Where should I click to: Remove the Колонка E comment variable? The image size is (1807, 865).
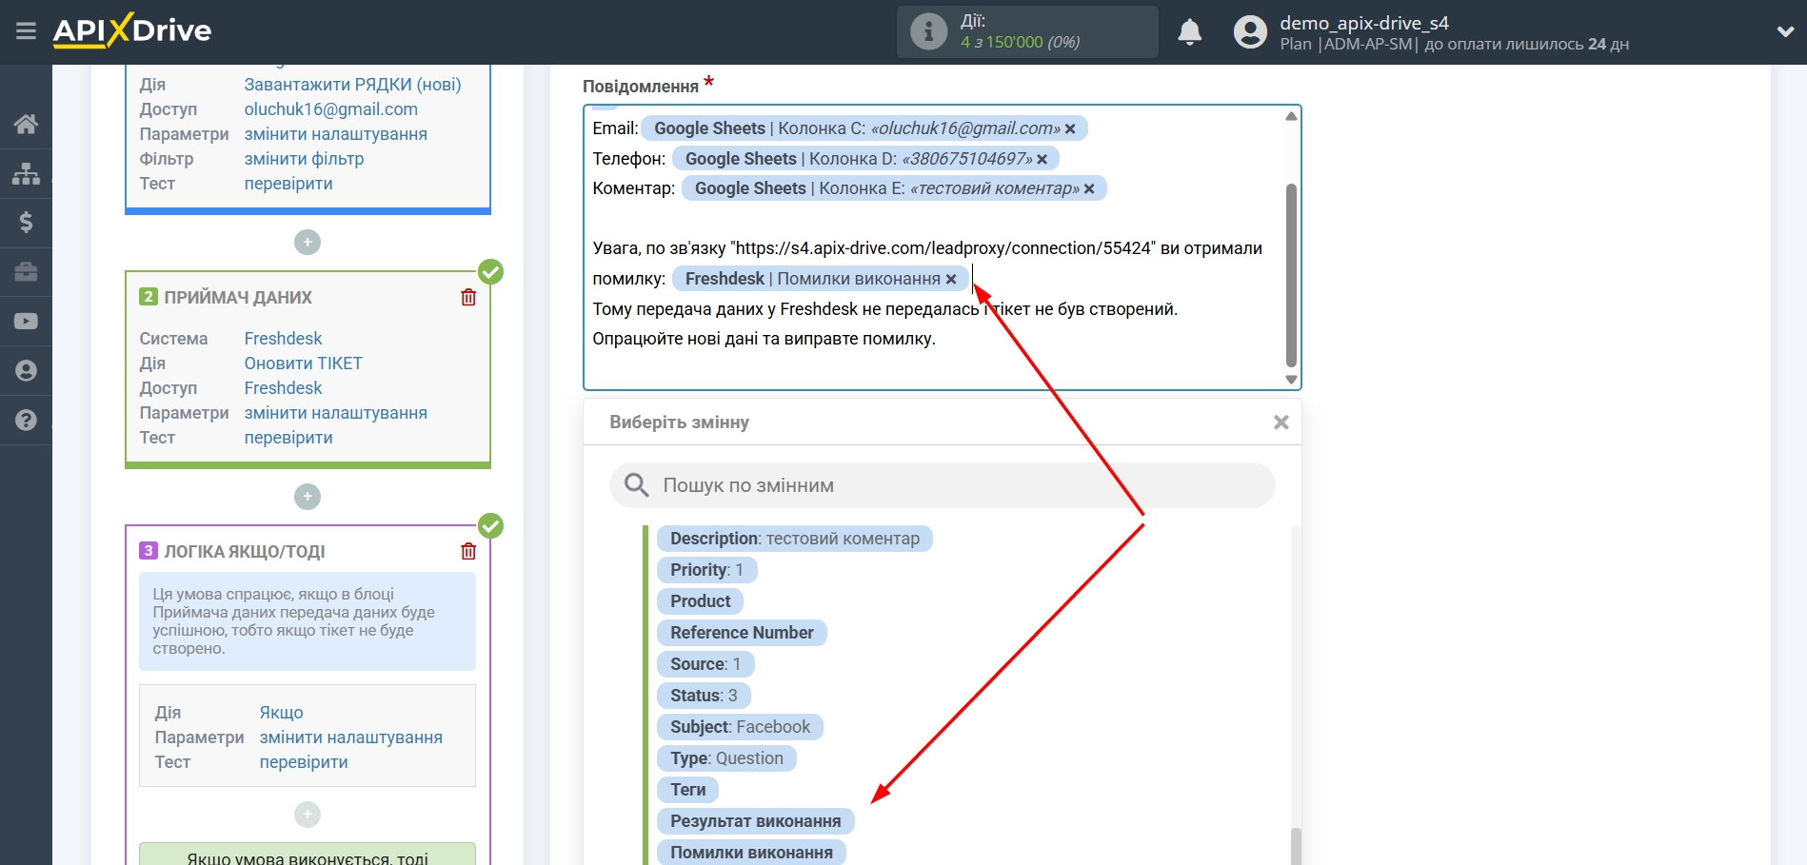click(1089, 188)
